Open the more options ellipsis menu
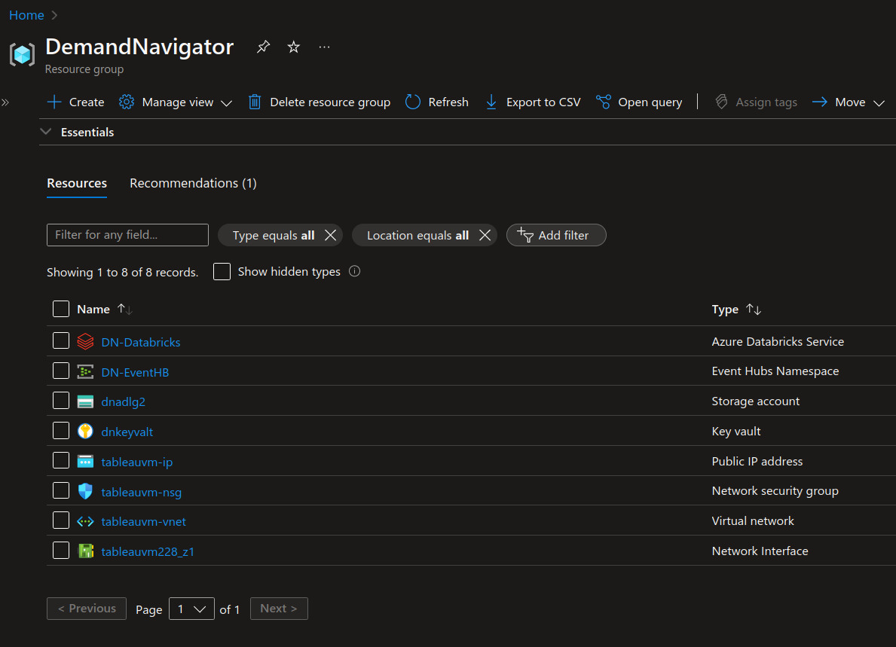This screenshot has height=647, width=896. point(324,47)
